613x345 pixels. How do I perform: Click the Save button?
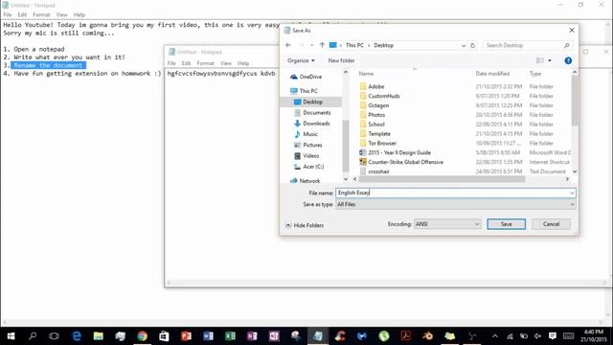[507, 224]
